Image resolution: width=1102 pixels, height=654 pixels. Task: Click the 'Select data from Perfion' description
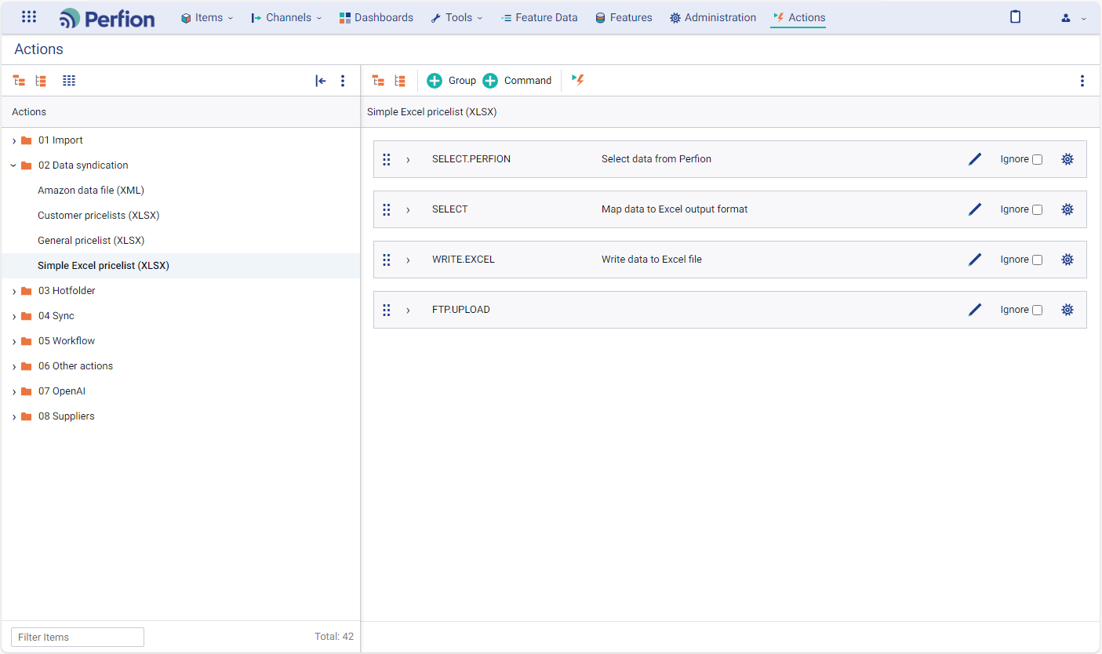point(656,159)
